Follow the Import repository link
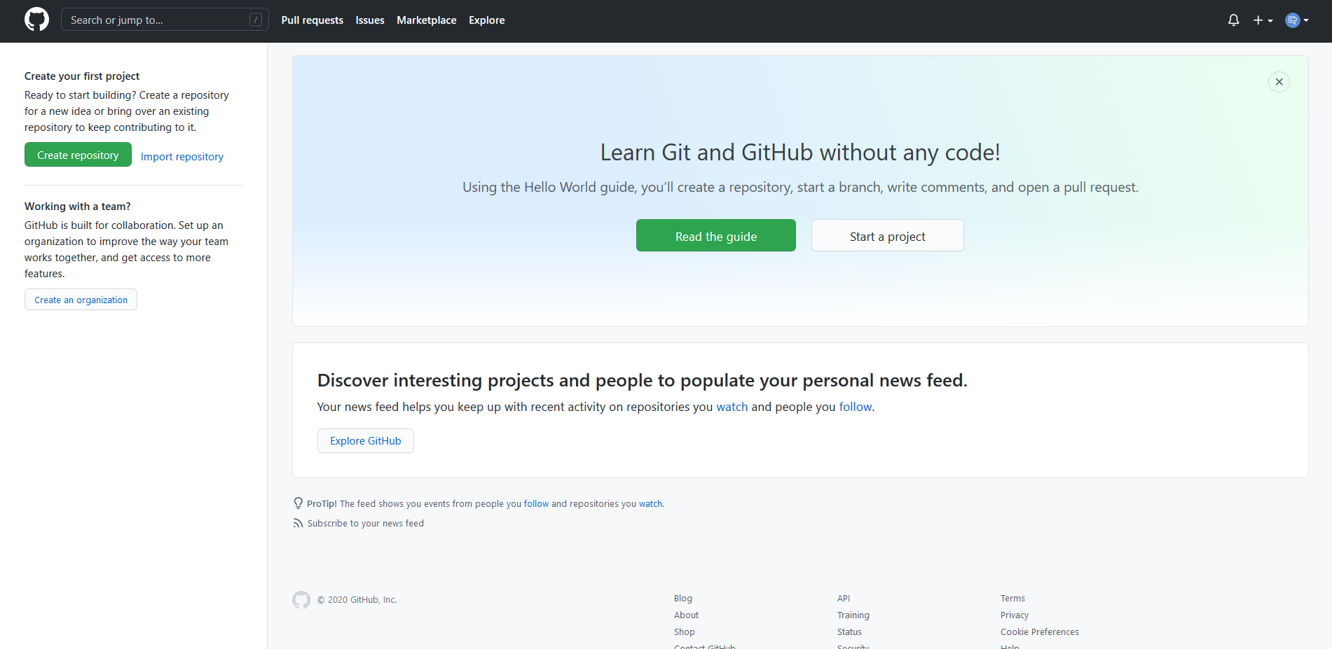1332x649 pixels. click(x=182, y=157)
